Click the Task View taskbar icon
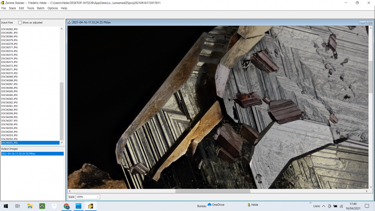Viewport: 375px width, 211px height. click(x=17, y=206)
